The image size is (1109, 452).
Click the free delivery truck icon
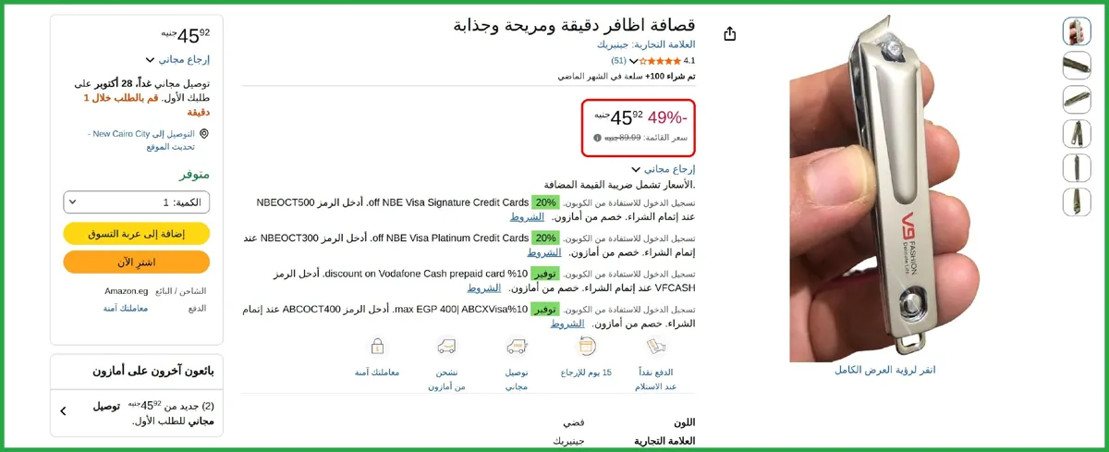point(517,347)
